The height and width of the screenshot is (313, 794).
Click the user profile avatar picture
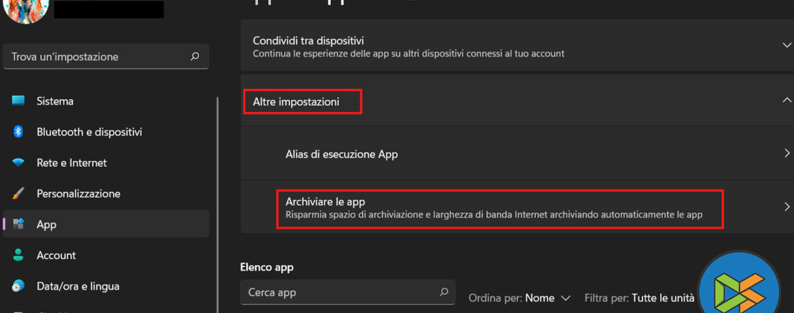tap(25, 8)
